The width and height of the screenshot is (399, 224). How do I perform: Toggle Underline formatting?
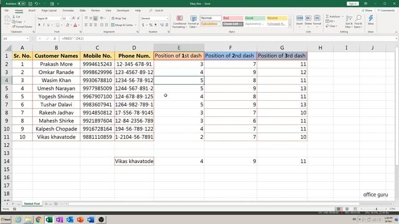pyautogui.click(x=48, y=25)
